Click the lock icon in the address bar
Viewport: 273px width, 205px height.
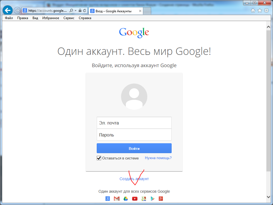point(80,10)
